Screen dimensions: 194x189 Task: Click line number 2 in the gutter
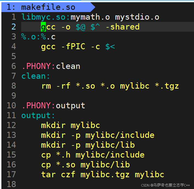tap(14, 27)
